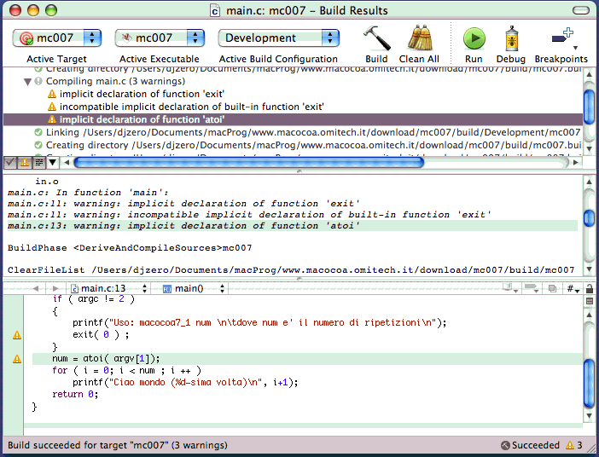This screenshot has width=599, height=457.
Task: Toggle build steps checkmark filter button
Action: click(x=9, y=161)
